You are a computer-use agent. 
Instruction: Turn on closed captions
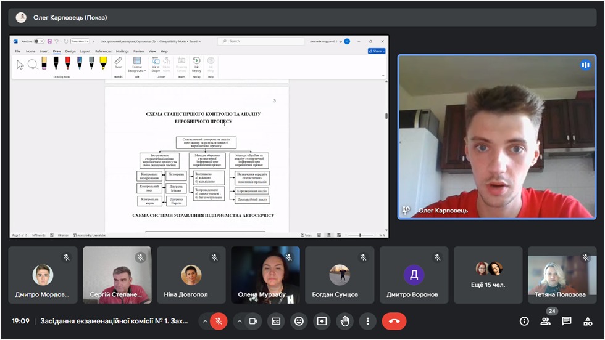tap(276, 321)
